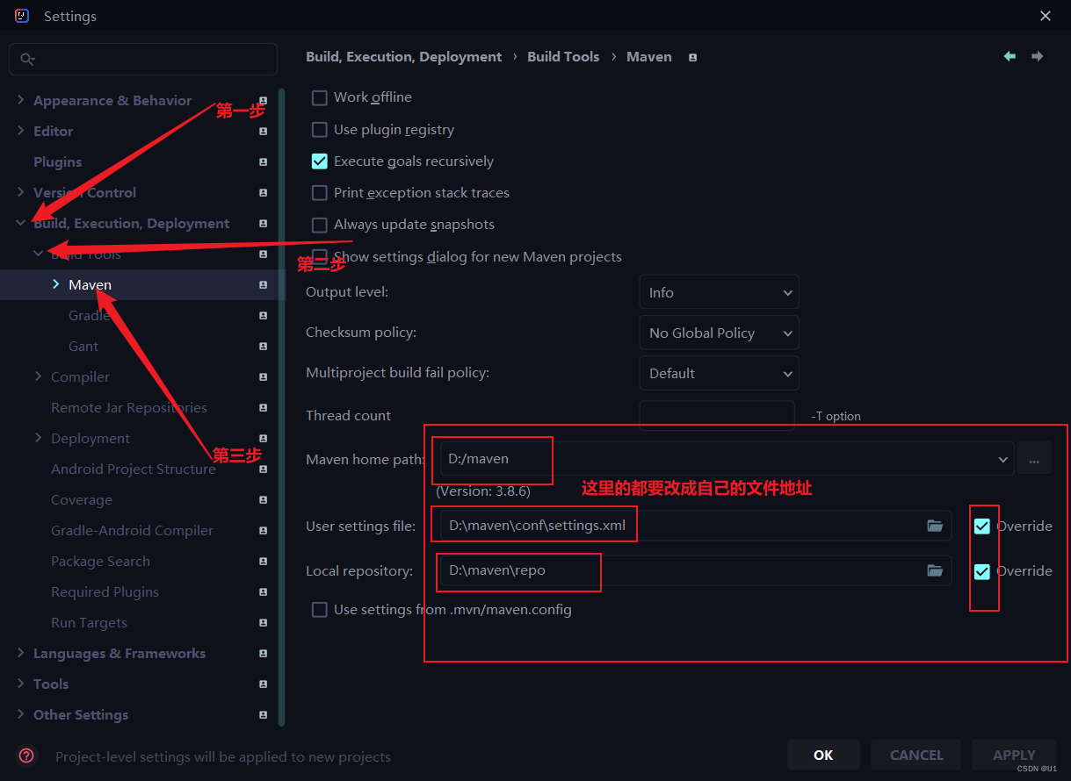Enable Always update snapshots checkbox
This screenshot has height=781, width=1071.
coord(320,225)
